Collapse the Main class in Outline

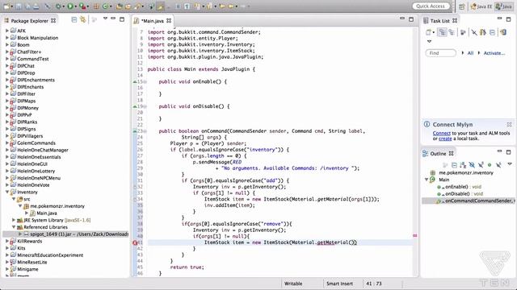427,180
